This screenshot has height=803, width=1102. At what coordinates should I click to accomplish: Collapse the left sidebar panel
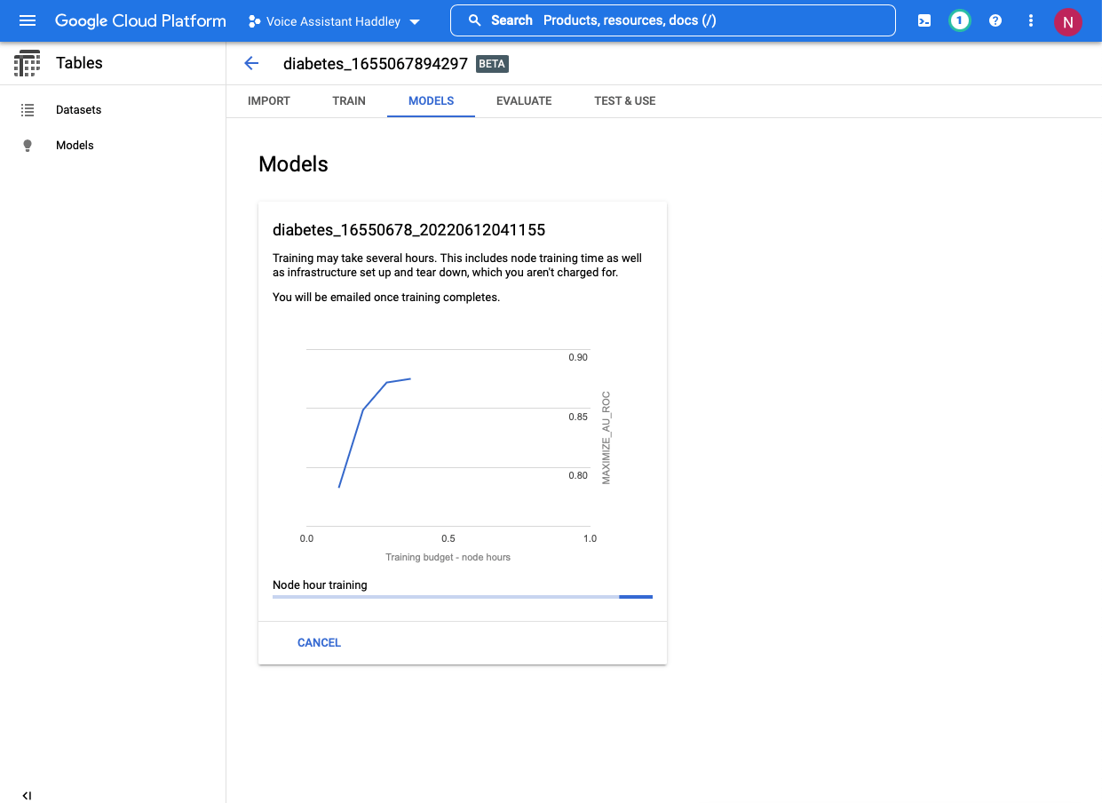27,795
